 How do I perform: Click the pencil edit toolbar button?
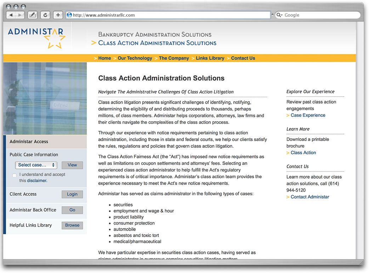pos(33,15)
